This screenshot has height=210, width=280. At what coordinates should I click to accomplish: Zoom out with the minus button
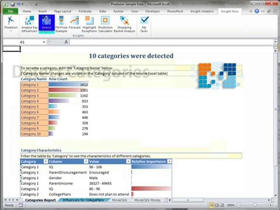point(239,205)
